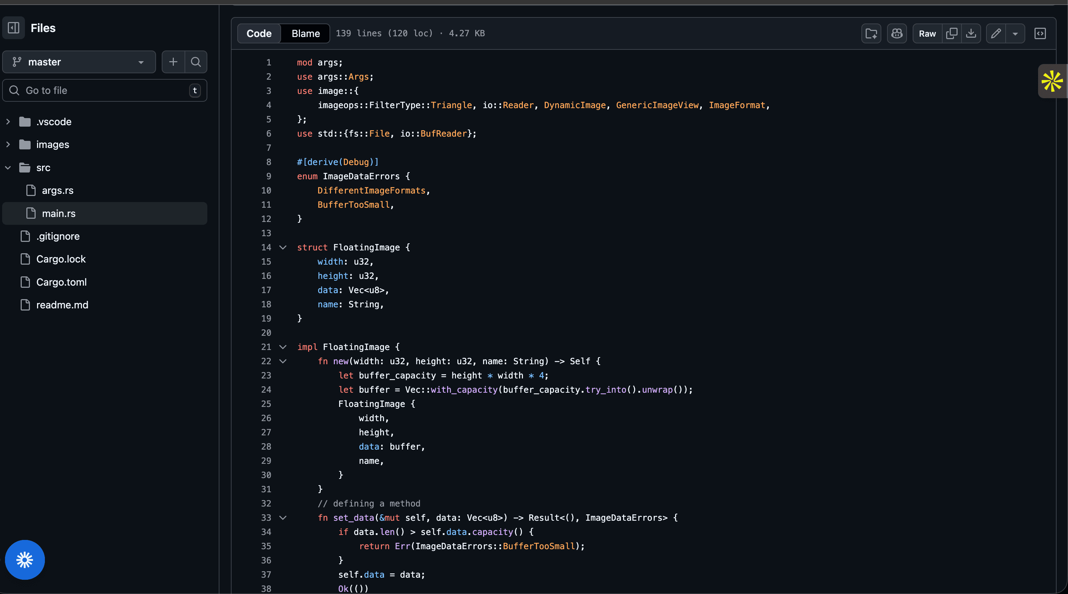Collapse the Files side panel icon
This screenshot has width=1068, height=594.
[14, 28]
